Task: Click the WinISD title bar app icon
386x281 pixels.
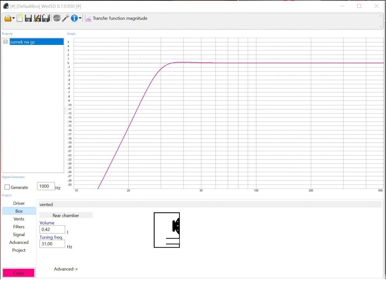Action: pyautogui.click(x=6, y=6)
